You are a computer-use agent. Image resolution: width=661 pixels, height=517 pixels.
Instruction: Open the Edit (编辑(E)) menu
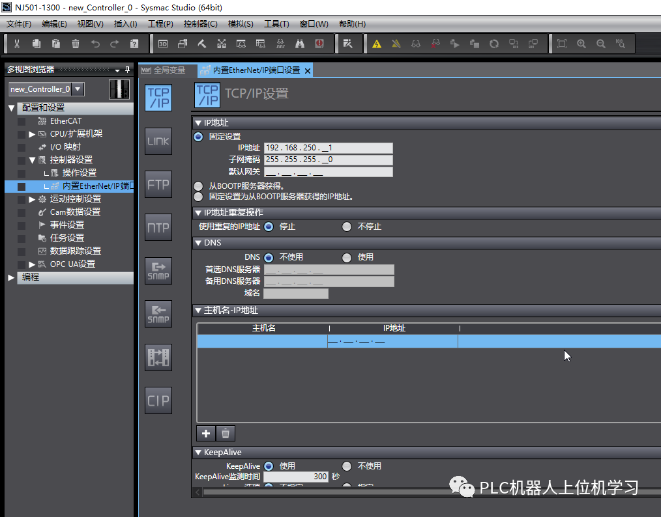click(x=54, y=24)
